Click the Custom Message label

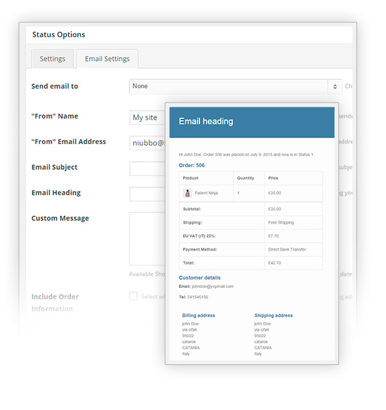point(60,218)
